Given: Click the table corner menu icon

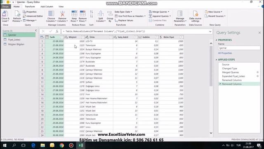Looking at the screenshot, I should click(x=42, y=37).
